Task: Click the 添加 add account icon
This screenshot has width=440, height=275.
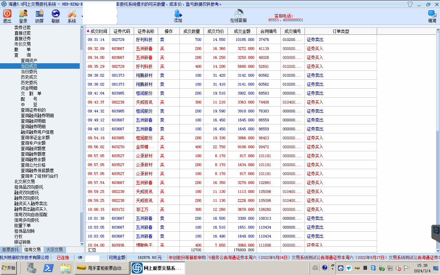Action: click(178, 16)
